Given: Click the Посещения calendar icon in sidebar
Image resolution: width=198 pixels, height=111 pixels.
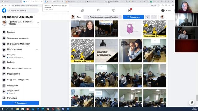Looking at the screenshot, I should point(4,86).
